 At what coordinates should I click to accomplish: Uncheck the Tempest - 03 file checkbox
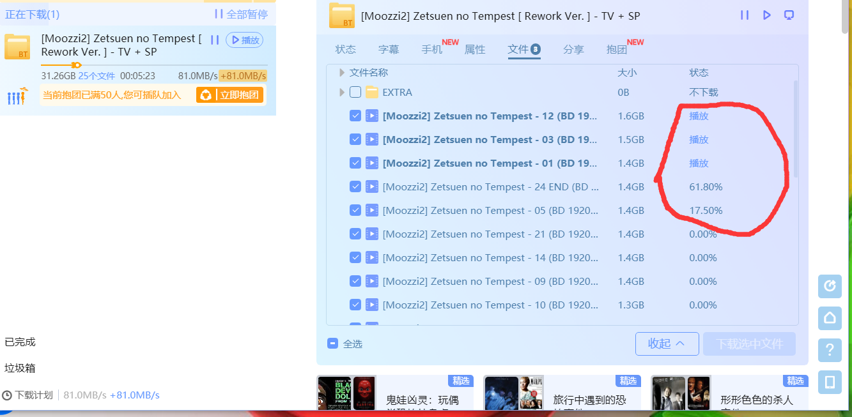[x=355, y=140]
